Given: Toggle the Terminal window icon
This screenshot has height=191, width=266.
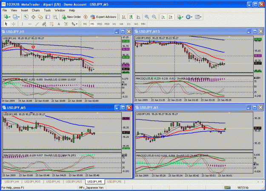Looking at the screenshot, I should pyautogui.click(x=48, y=17).
